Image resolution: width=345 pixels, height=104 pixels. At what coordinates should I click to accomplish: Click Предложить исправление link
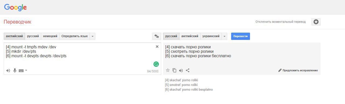click(x=300, y=71)
